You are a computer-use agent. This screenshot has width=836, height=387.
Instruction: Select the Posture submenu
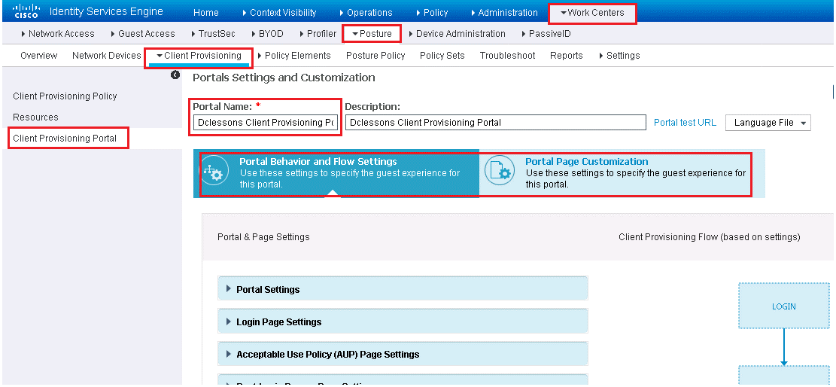coord(372,34)
